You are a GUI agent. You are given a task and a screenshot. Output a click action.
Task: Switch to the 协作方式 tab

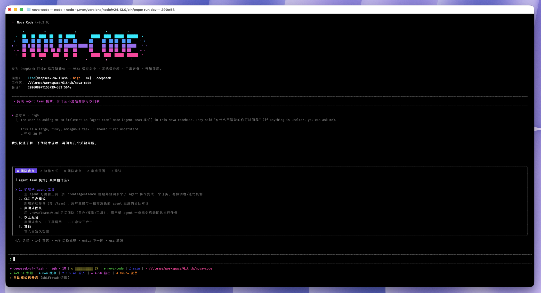pos(49,171)
